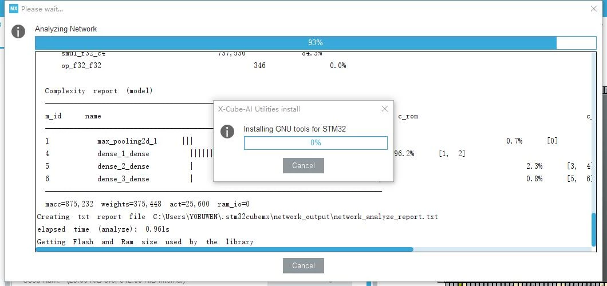Click the '[0]' value in max_pooling row
This screenshot has height=286, width=607.
[x=553, y=141]
